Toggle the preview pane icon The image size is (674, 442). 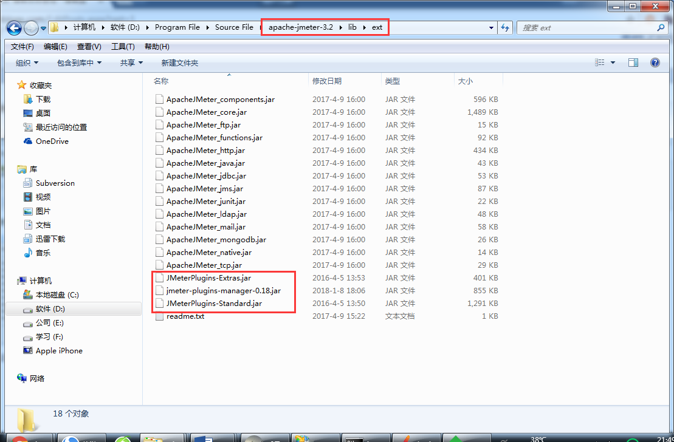click(x=633, y=62)
